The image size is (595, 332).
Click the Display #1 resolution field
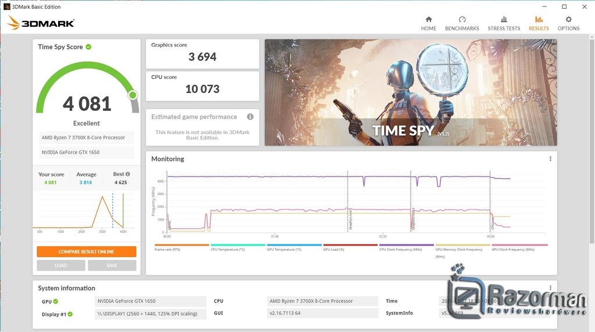click(x=150, y=314)
